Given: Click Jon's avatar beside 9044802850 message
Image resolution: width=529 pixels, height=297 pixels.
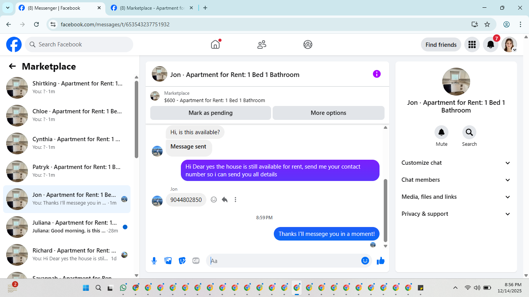Looking at the screenshot, I should (x=157, y=201).
